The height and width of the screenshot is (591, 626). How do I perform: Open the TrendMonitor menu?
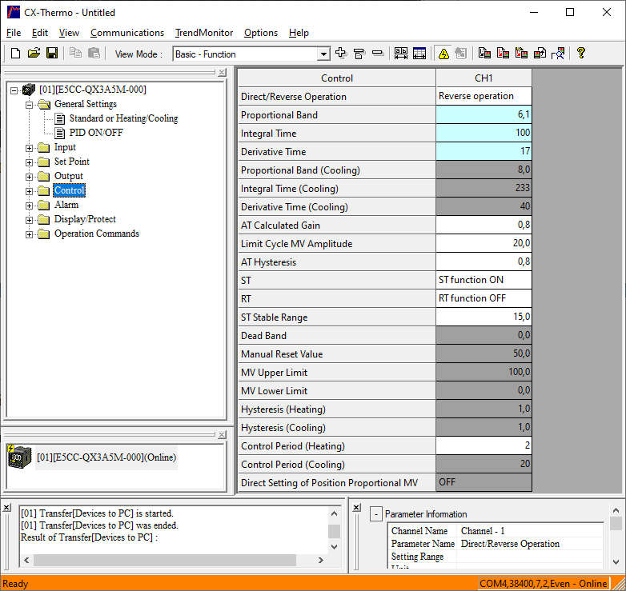click(203, 33)
